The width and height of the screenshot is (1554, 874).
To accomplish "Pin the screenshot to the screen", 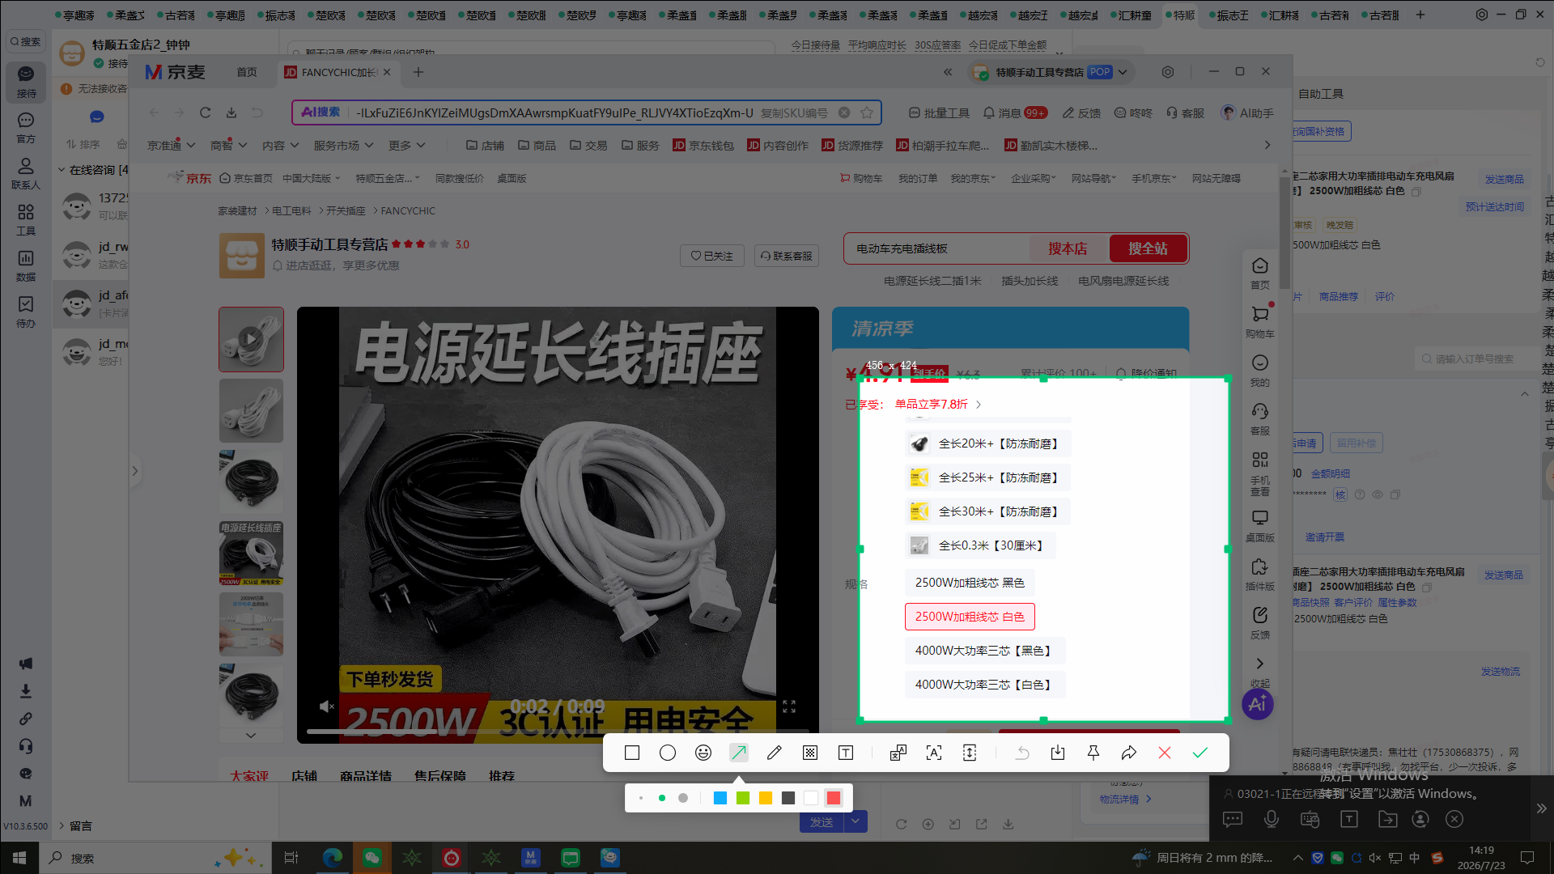I will tap(1093, 753).
